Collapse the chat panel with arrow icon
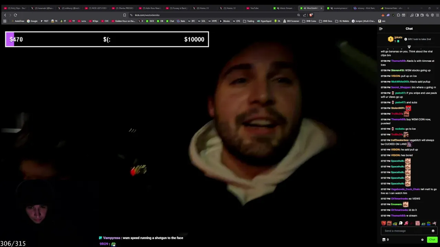This screenshot has height=247, width=440. pyautogui.click(x=381, y=29)
